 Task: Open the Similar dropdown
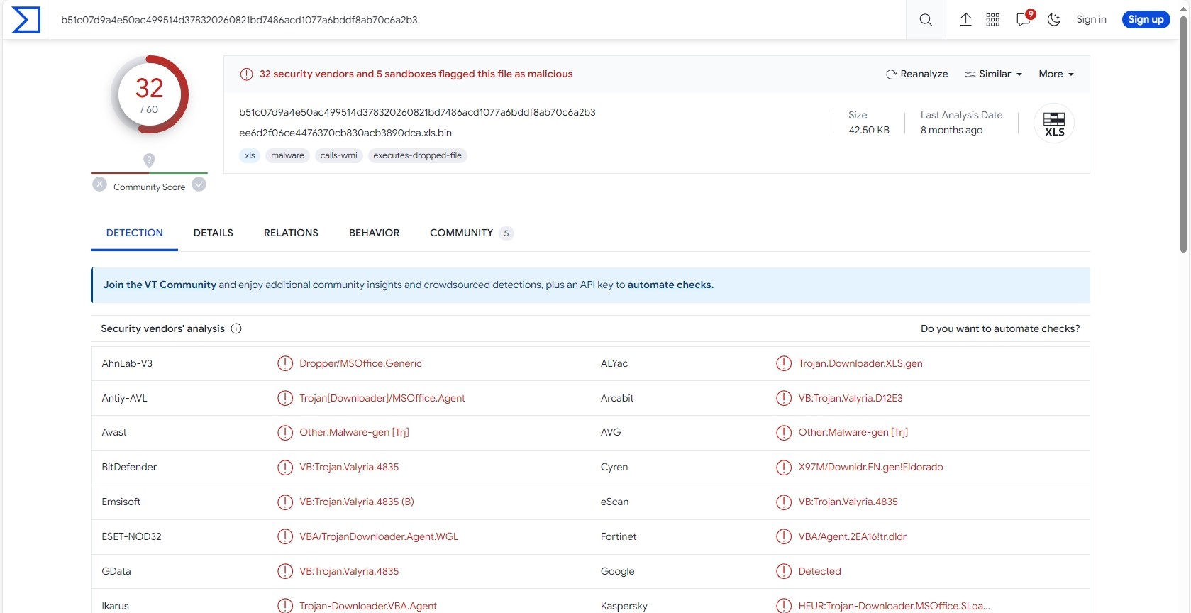coord(993,74)
